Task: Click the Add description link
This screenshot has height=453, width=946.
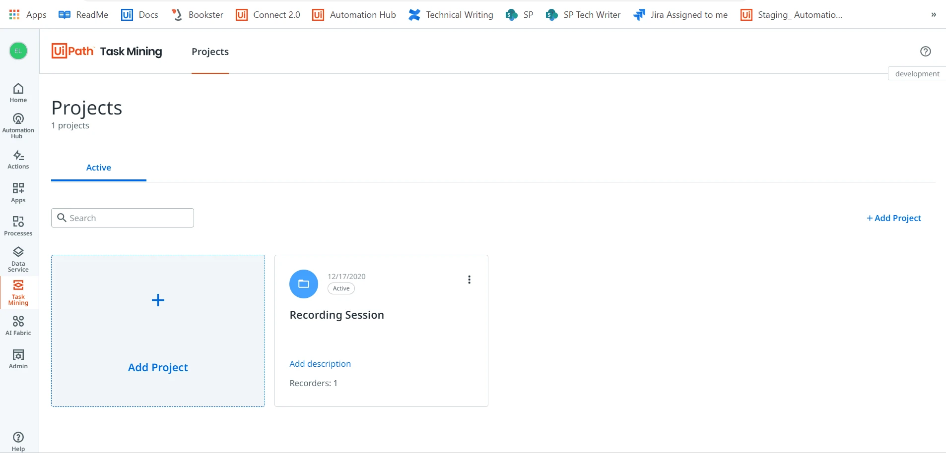Action: pos(320,364)
